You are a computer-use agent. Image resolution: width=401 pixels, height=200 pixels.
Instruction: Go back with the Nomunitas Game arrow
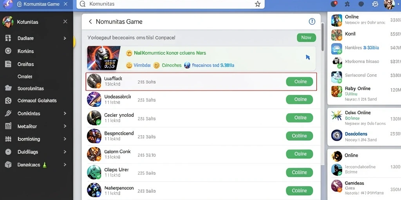tap(90, 22)
